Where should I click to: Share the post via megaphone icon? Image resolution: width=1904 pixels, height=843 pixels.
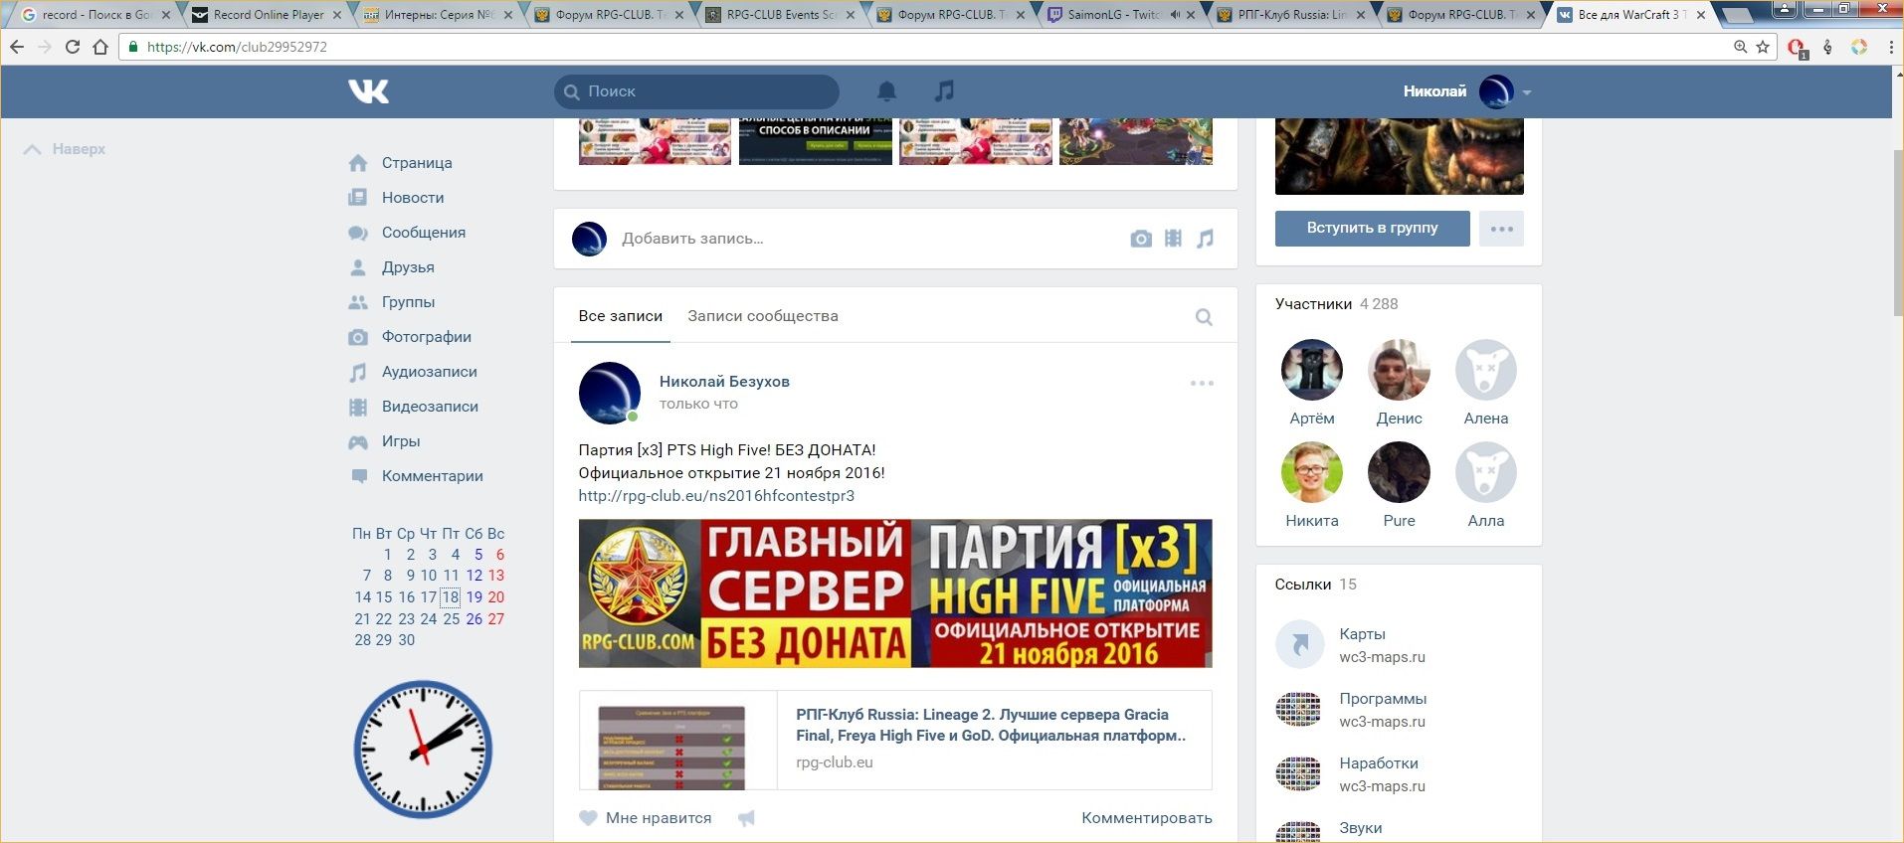tap(746, 818)
